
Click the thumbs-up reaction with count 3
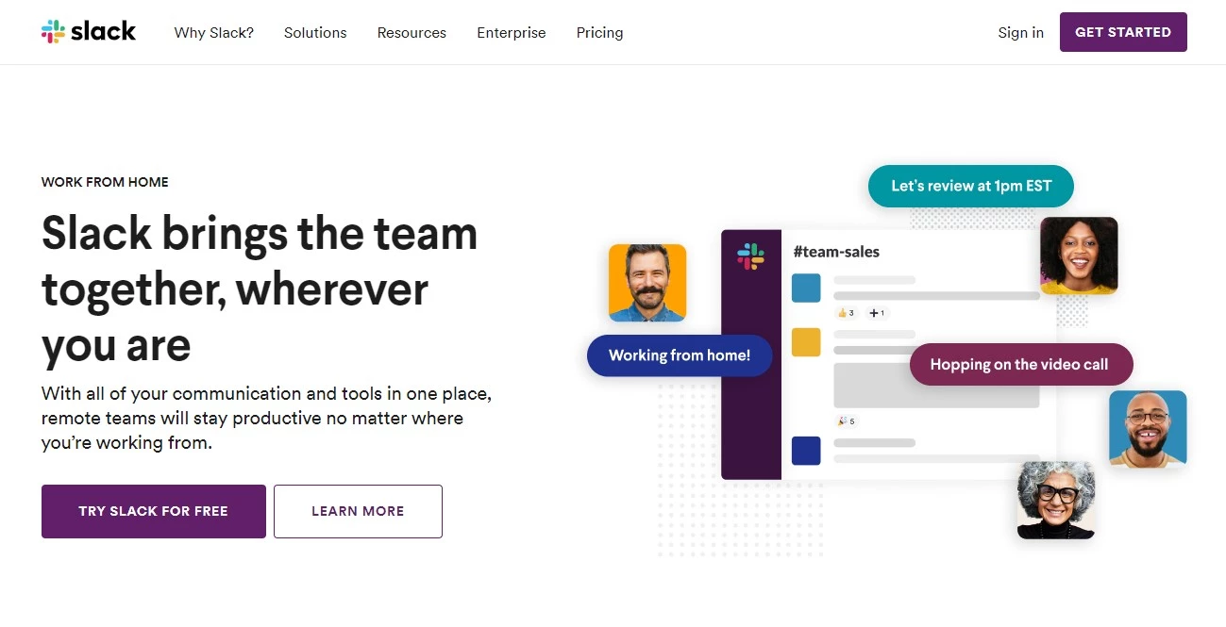pos(846,313)
